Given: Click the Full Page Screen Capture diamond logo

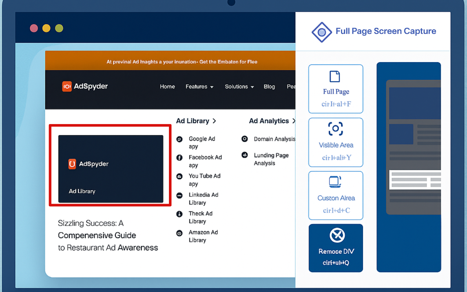Looking at the screenshot, I should point(321,32).
